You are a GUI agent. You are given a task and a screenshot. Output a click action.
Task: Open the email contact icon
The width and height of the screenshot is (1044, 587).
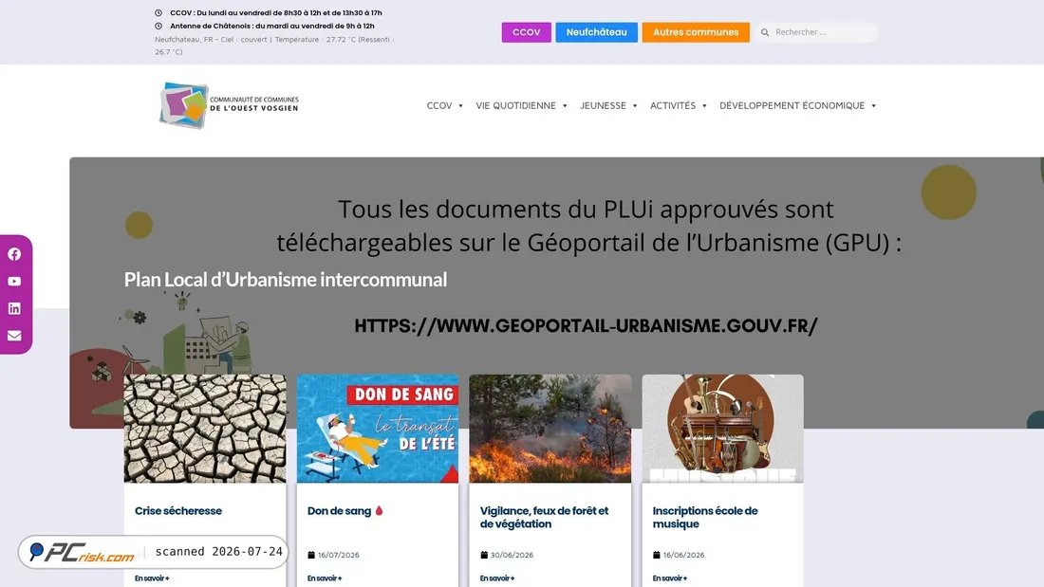[14, 336]
